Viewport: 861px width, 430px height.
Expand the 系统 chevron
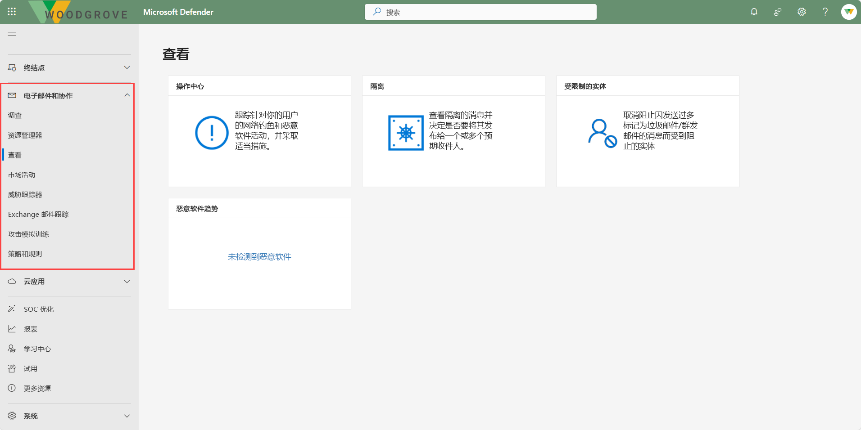tap(127, 416)
